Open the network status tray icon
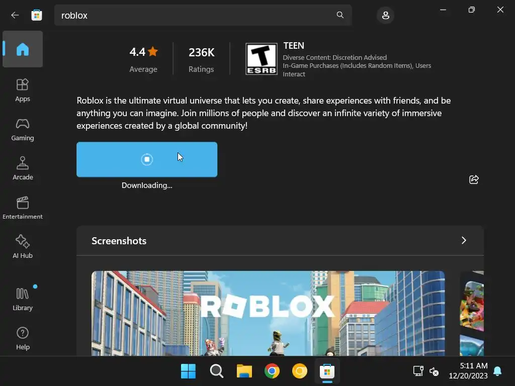The image size is (515, 386). [418, 371]
